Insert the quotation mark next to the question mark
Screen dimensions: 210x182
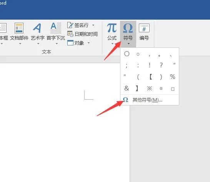coord(174,64)
